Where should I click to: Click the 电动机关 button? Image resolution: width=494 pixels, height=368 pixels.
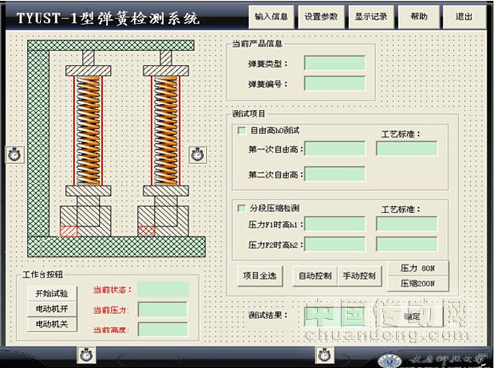point(51,324)
